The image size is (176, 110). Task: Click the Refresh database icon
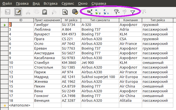[x=75, y=12]
